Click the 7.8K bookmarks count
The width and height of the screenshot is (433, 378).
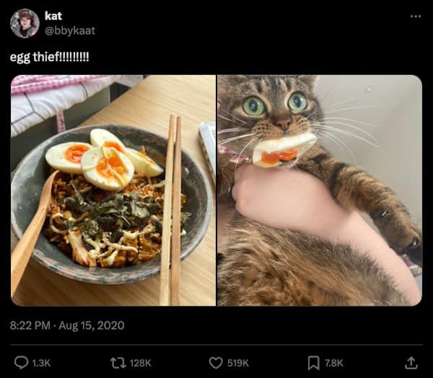(x=334, y=363)
